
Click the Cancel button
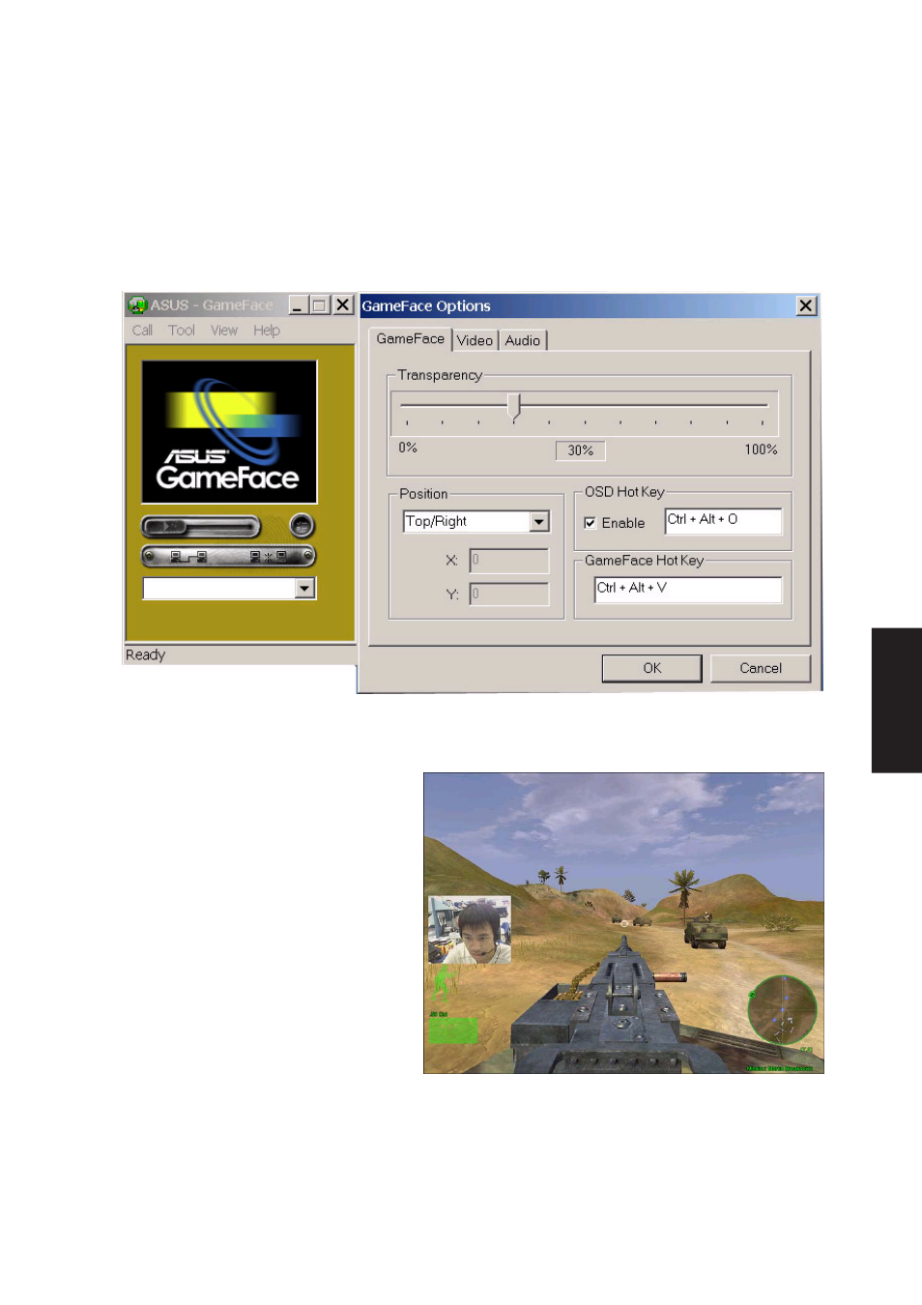tap(761, 668)
